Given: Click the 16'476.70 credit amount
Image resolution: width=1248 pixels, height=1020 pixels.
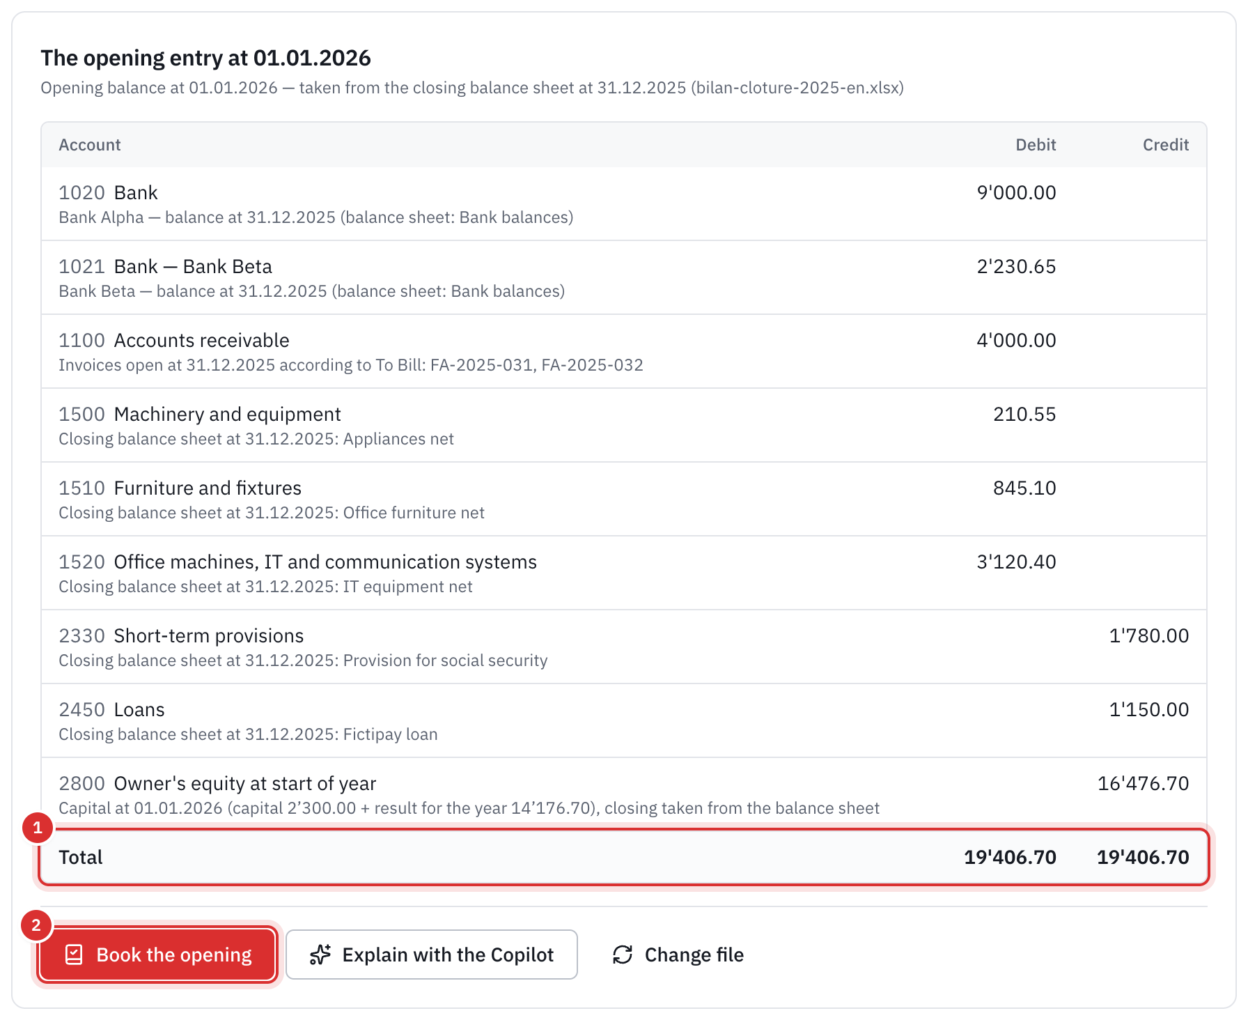Looking at the screenshot, I should pyautogui.click(x=1144, y=783).
